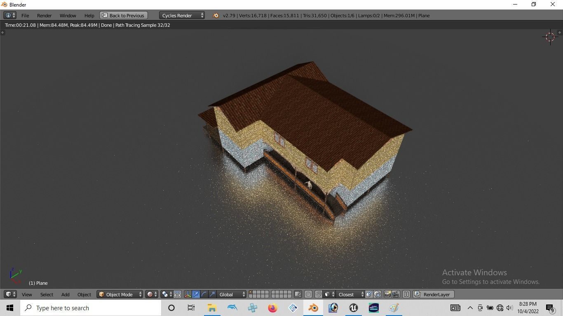Open the Window menu
Screen dimensions: 563x316
[68, 15]
